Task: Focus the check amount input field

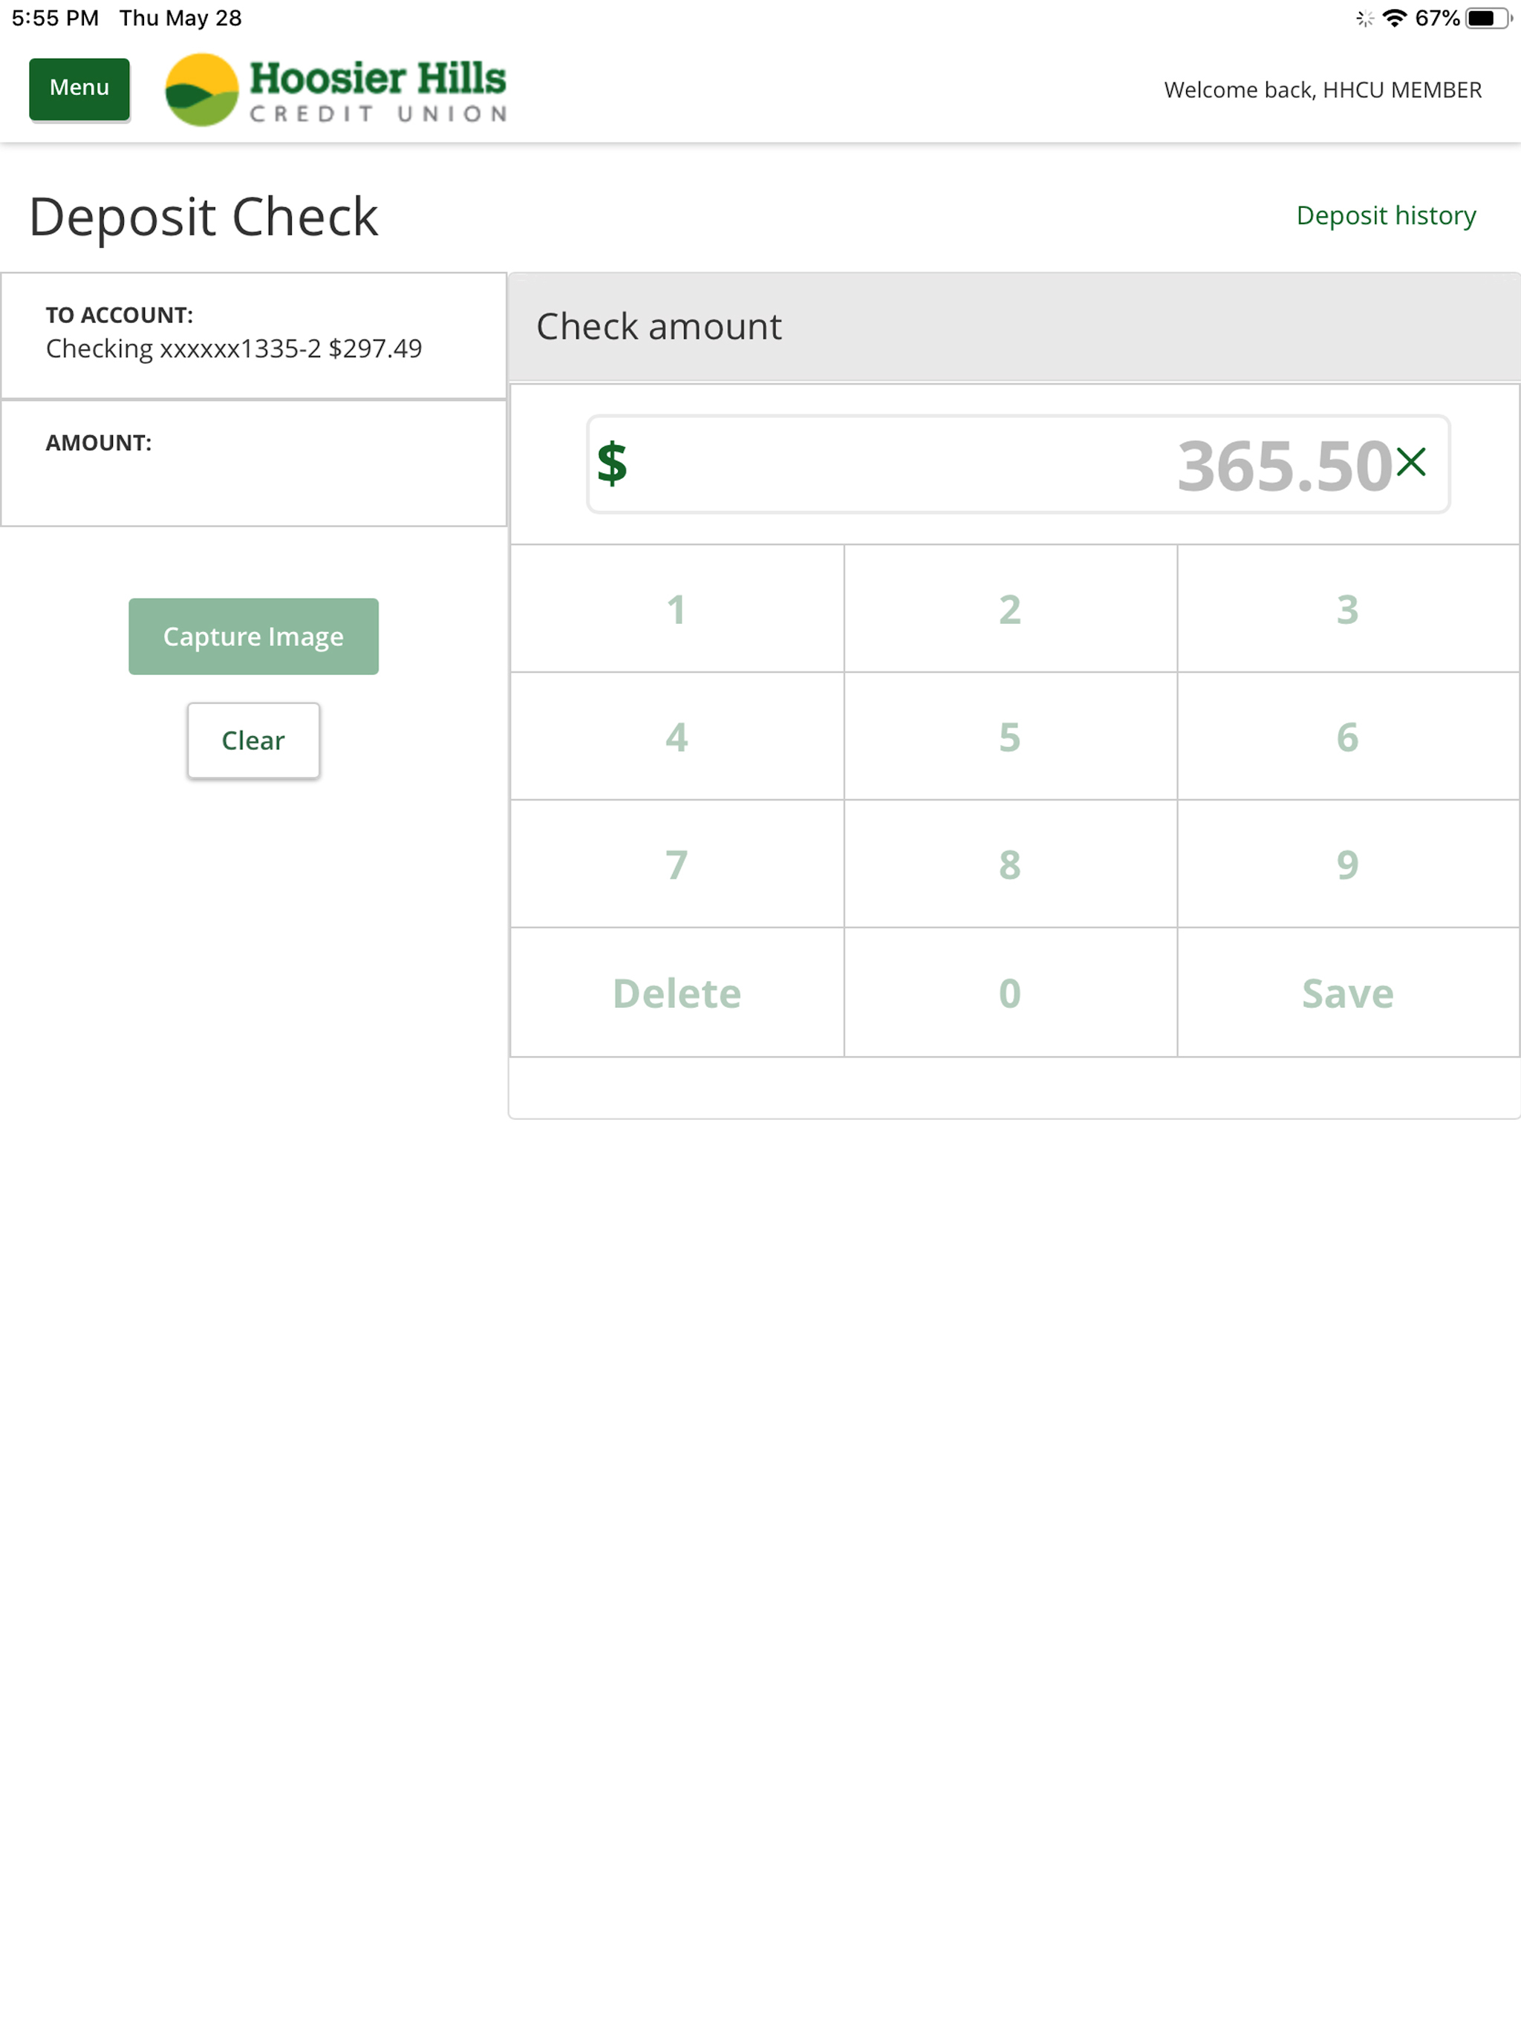Action: pos(1018,464)
